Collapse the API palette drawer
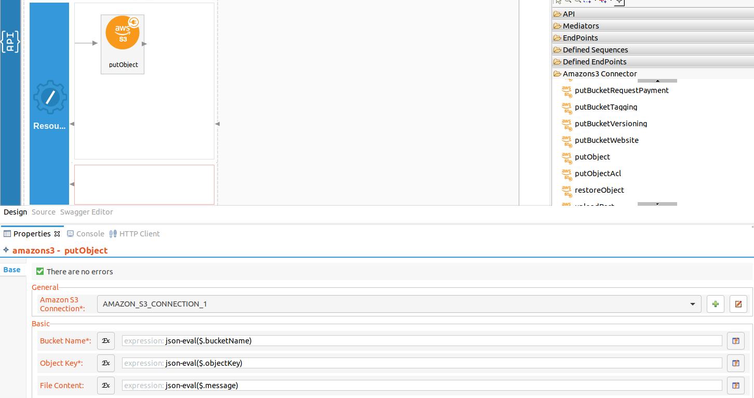Viewport: 754px width, 398px height. 653,14
